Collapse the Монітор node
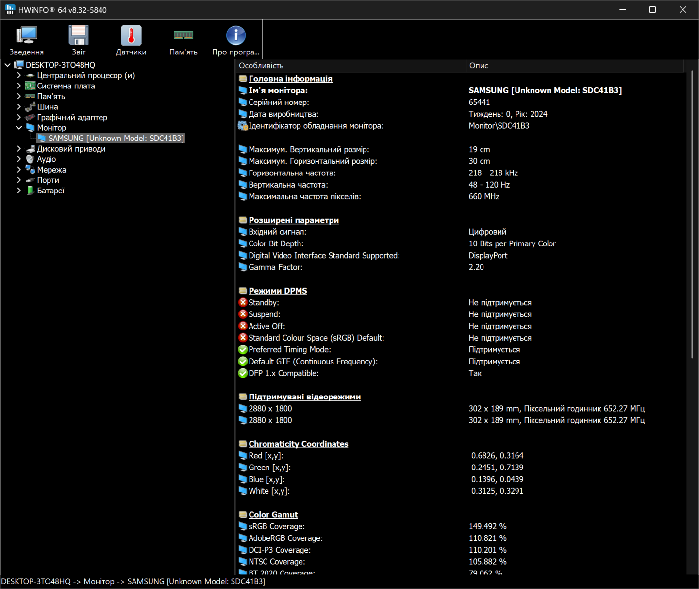This screenshot has width=699, height=589. coord(19,128)
